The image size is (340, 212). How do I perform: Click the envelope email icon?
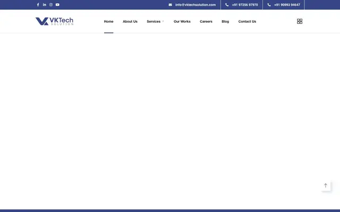[x=170, y=5]
